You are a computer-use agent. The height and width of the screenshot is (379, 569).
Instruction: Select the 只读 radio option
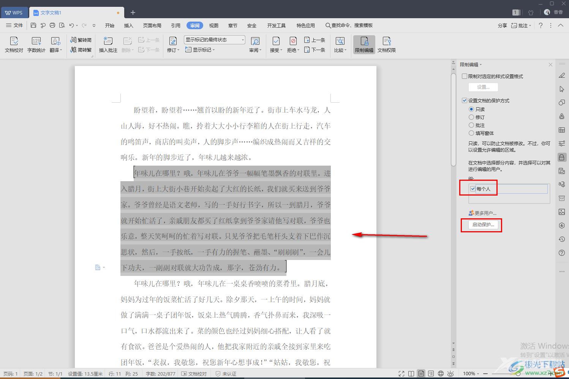click(x=471, y=109)
